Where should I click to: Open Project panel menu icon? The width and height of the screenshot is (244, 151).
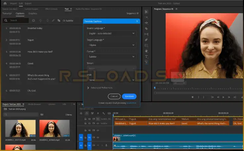[x=23, y=104]
